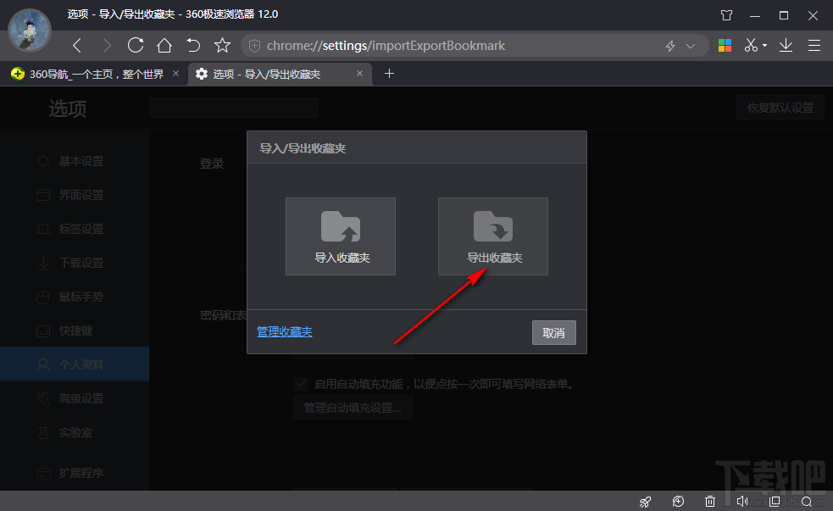Expand the address bar dropdown chevron

point(691,47)
